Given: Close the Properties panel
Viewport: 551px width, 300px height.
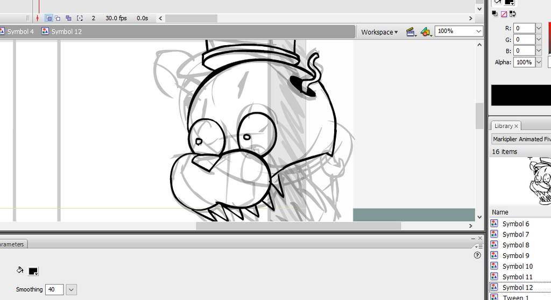Looking at the screenshot, I should coord(480,238).
